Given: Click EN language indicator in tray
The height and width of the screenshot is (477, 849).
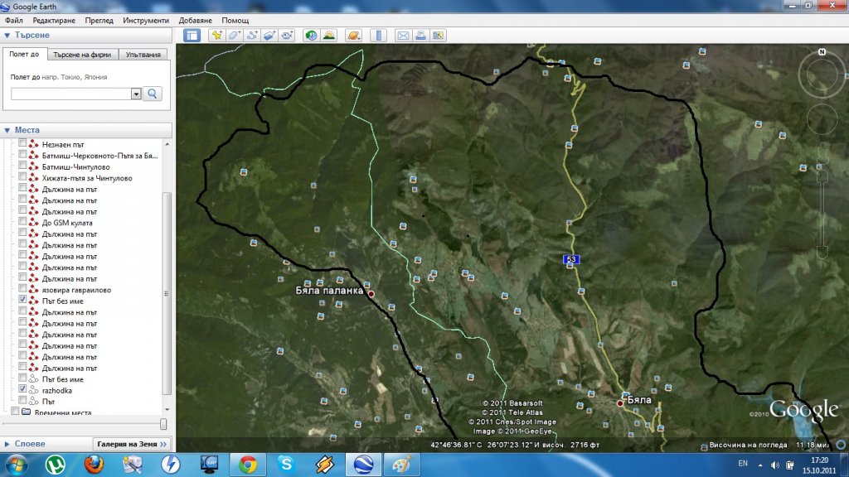Looking at the screenshot, I should pos(743,464).
